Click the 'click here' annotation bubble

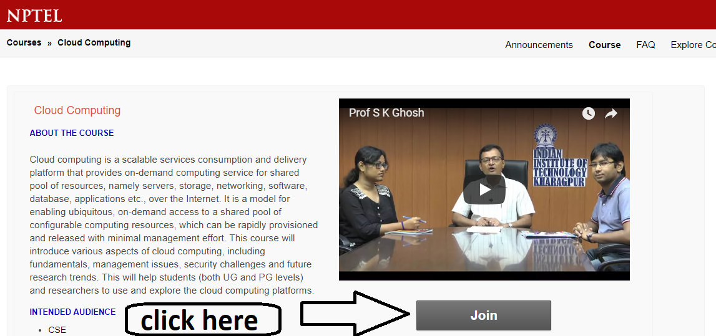(x=203, y=320)
